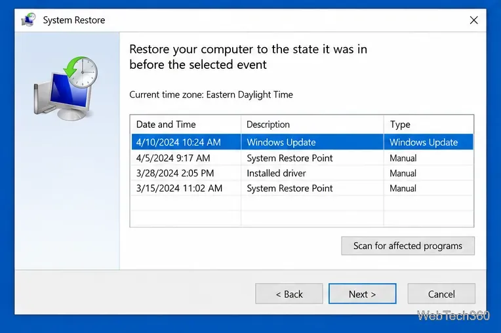Sort by the Date and Time column header

186,124
